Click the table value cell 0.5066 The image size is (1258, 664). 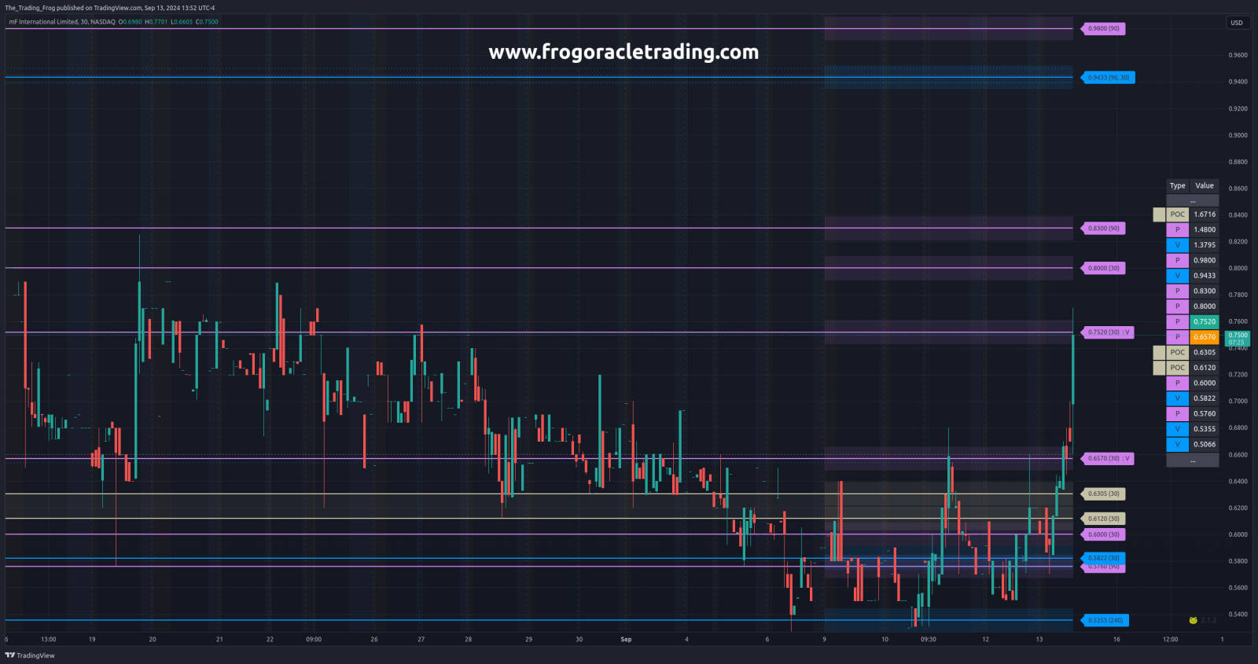pos(1205,445)
